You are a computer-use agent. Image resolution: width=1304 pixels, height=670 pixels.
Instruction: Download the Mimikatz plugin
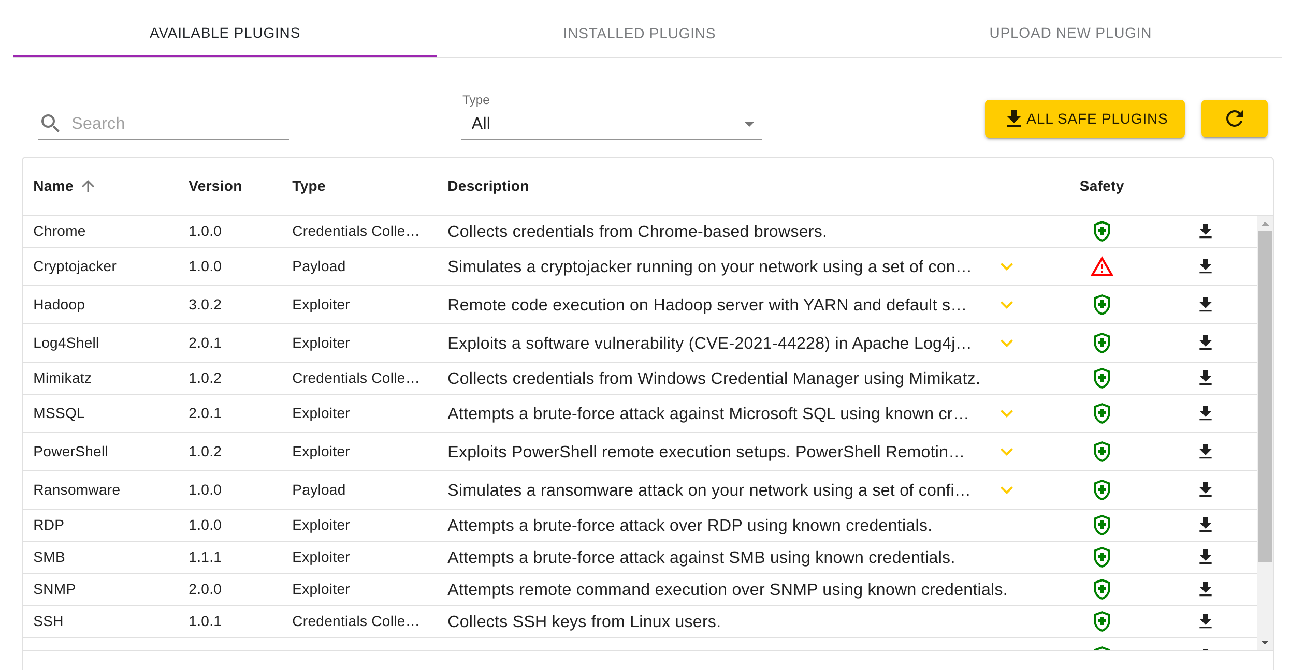click(x=1207, y=378)
